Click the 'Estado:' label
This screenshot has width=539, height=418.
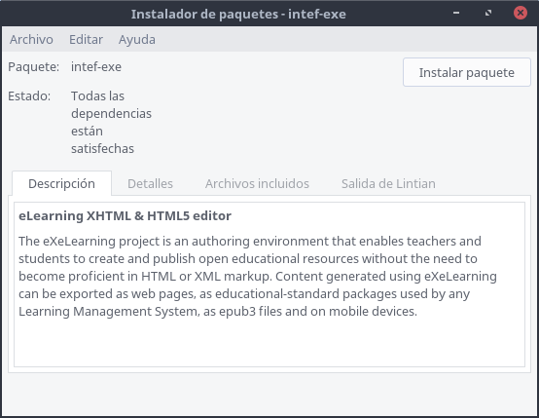click(29, 96)
